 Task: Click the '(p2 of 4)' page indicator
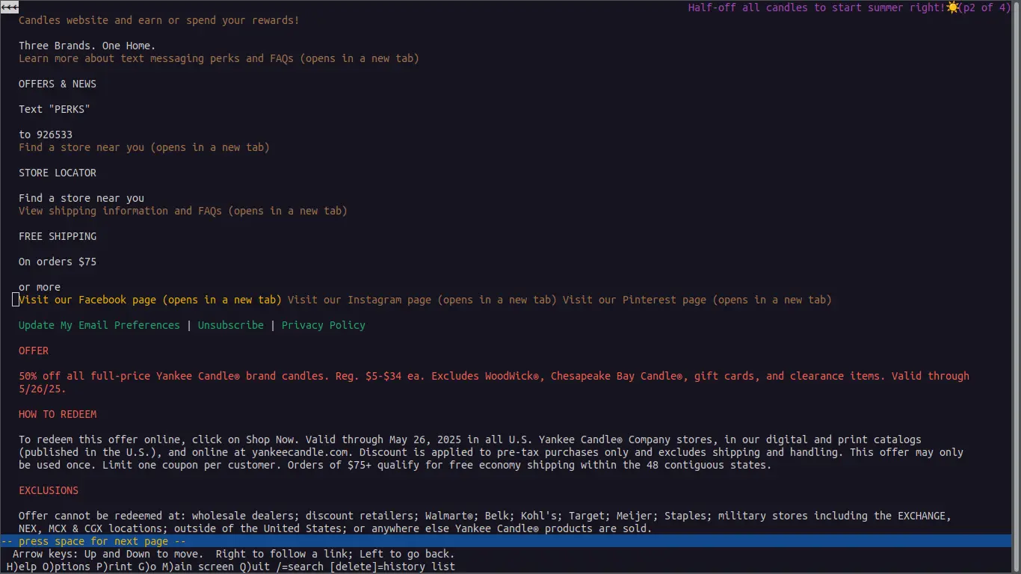[x=984, y=7]
